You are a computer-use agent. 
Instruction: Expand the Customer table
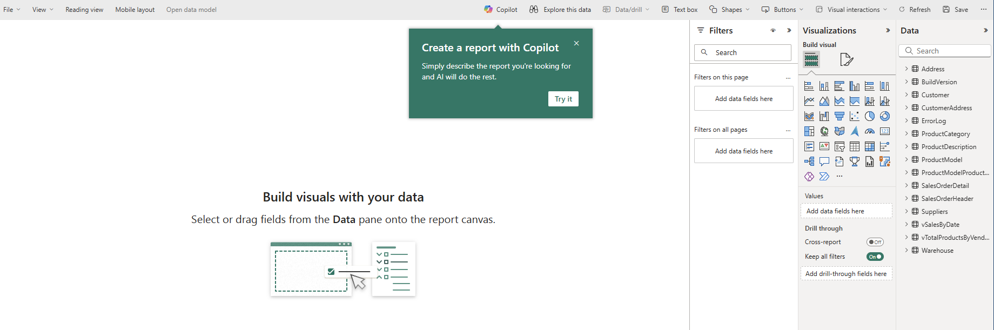(x=906, y=95)
